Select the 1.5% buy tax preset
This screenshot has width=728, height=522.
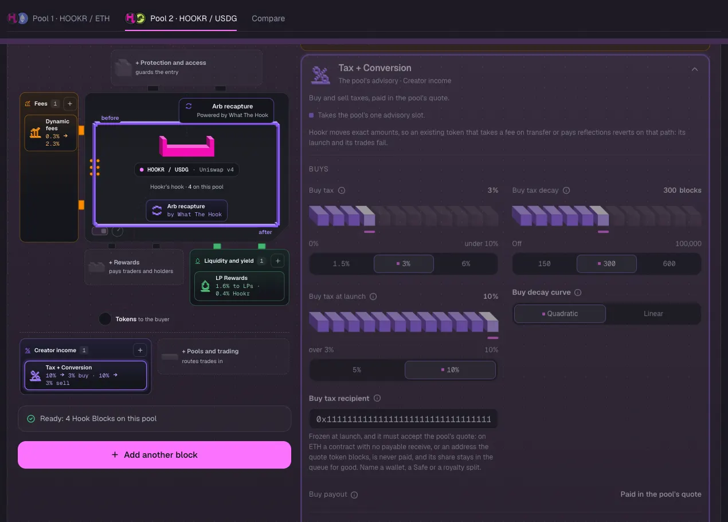(x=341, y=264)
